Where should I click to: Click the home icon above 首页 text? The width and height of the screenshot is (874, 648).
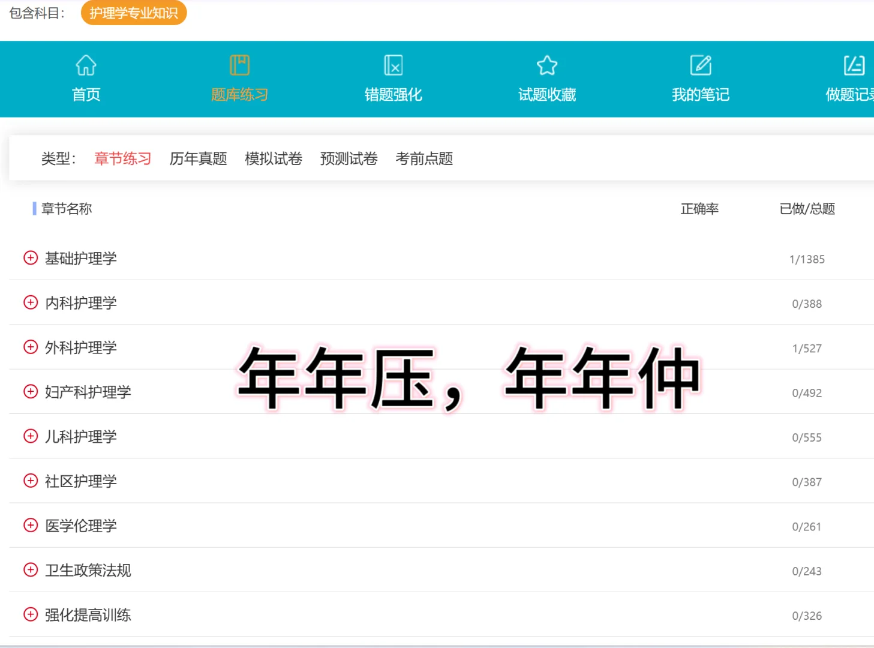[x=85, y=65]
